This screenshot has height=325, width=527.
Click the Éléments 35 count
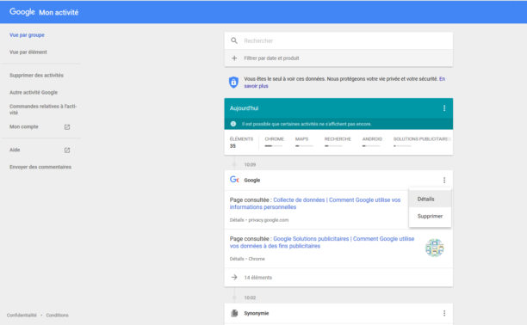coord(241,142)
